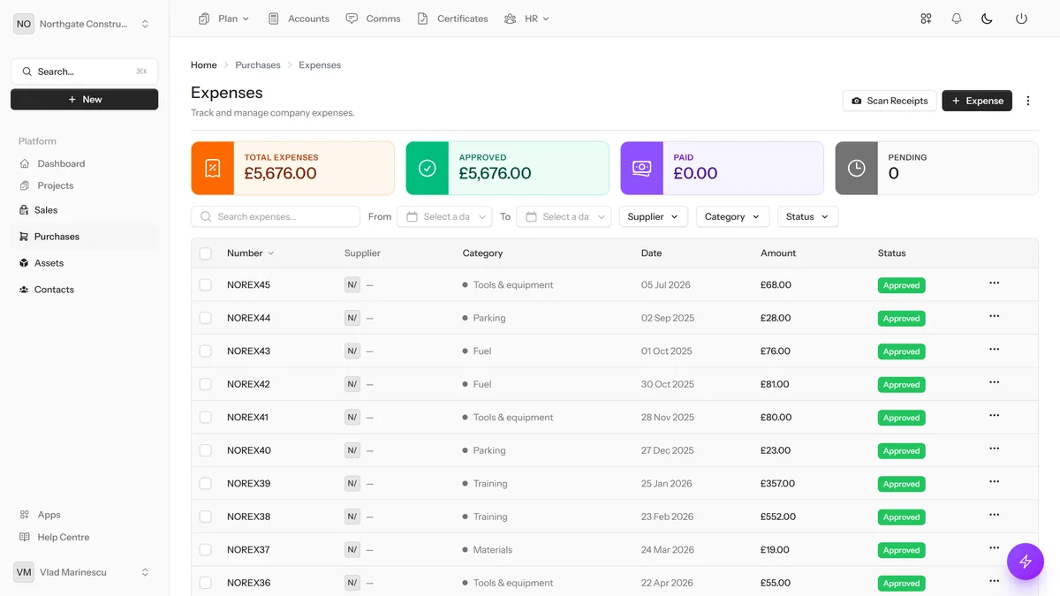Open row actions for NOREX43
The width and height of the screenshot is (1060, 596).
click(x=994, y=350)
